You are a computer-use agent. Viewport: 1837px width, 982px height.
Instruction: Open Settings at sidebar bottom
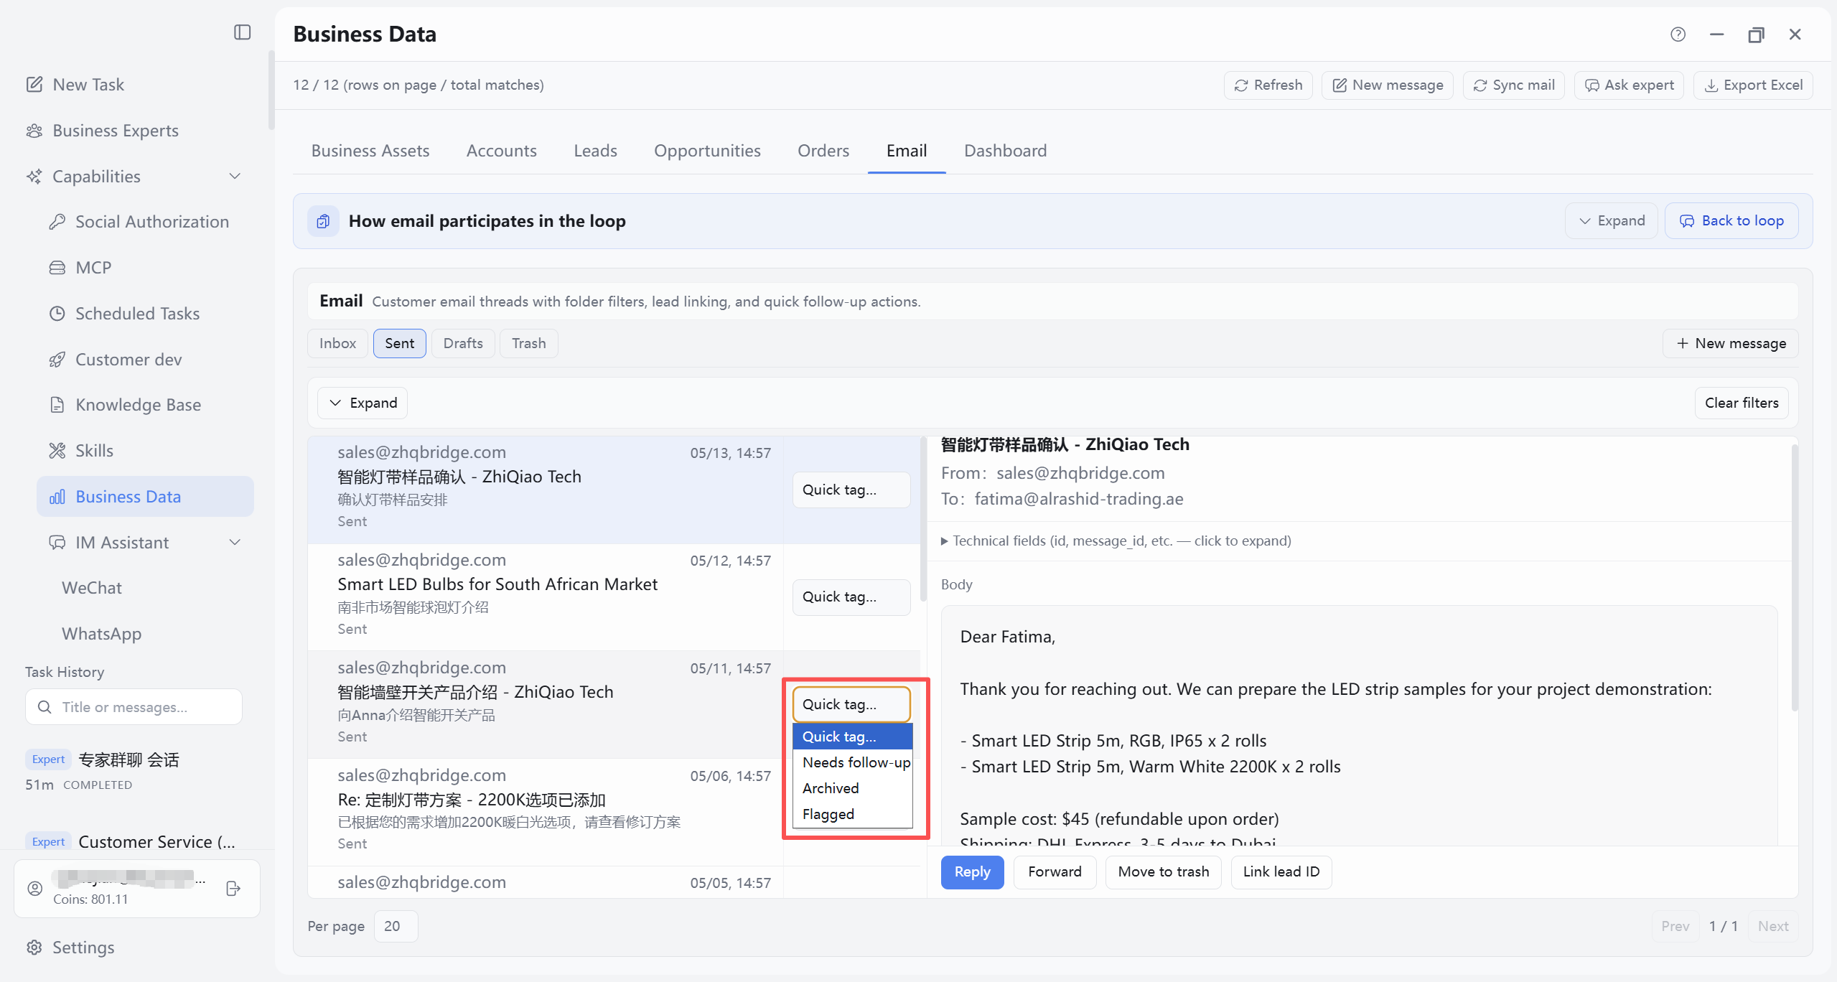(x=70, y=948)
